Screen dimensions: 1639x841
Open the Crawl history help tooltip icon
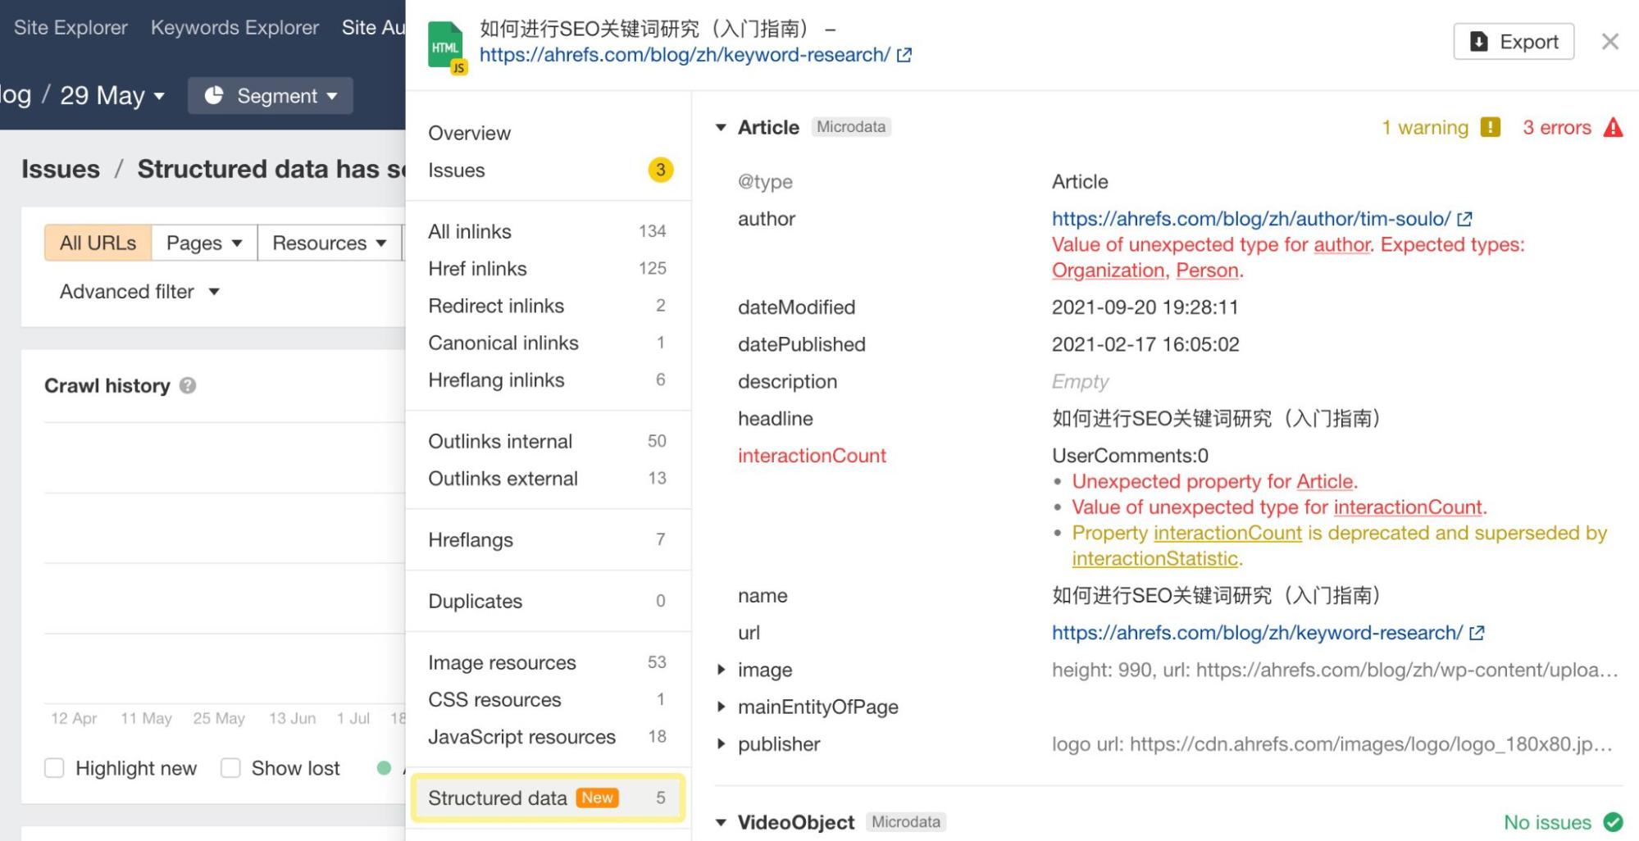tap(189, 385)
